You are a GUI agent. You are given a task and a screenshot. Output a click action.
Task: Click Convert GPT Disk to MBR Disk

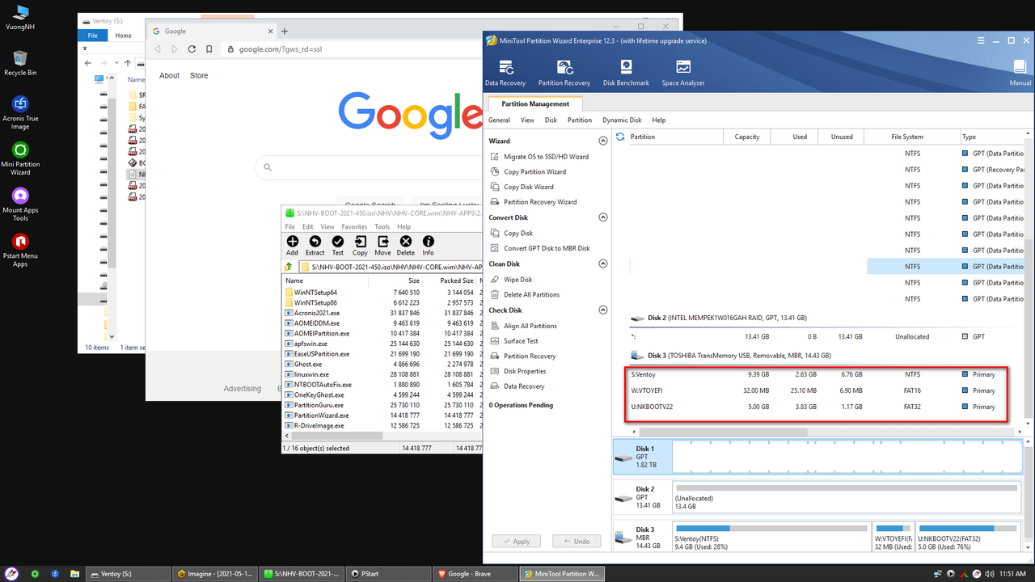[x=547, y=248]
